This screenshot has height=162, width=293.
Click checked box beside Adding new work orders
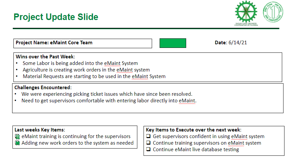coord(17,143)
